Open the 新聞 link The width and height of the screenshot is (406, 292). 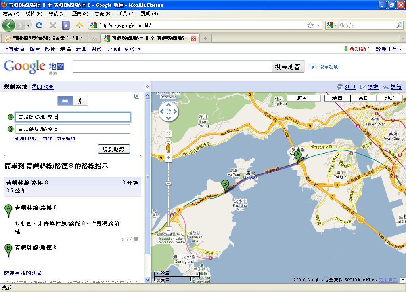point(81,49)
